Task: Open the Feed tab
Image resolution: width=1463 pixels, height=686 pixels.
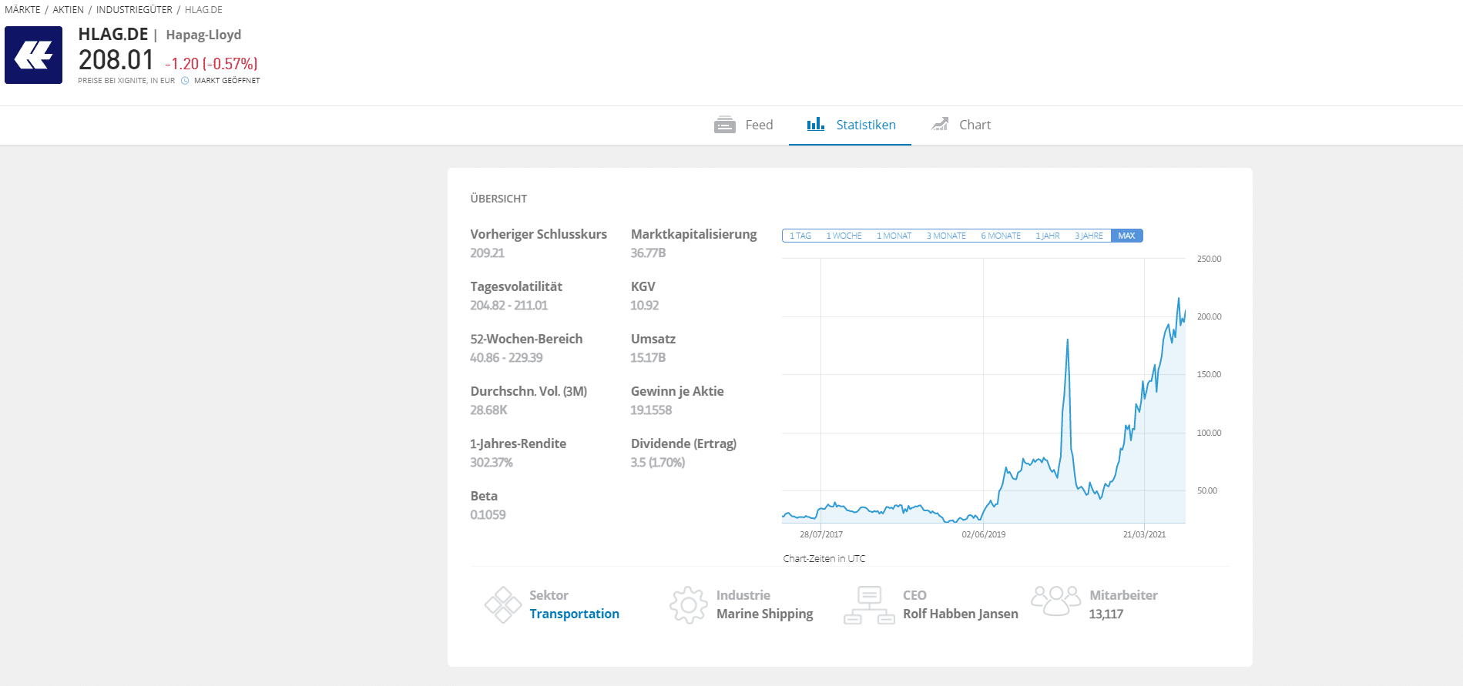Action: point(743,125)
